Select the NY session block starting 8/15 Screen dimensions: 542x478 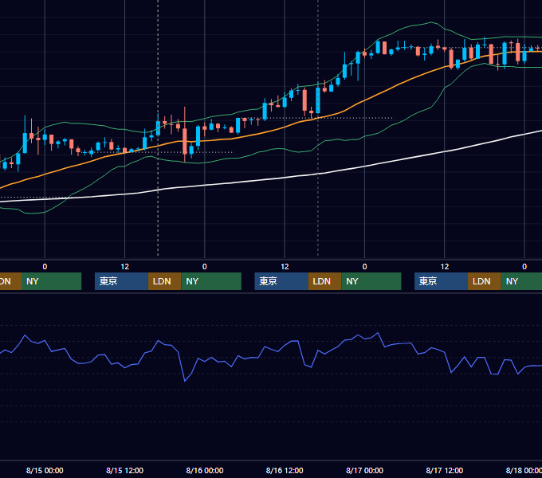pos(211,281)
